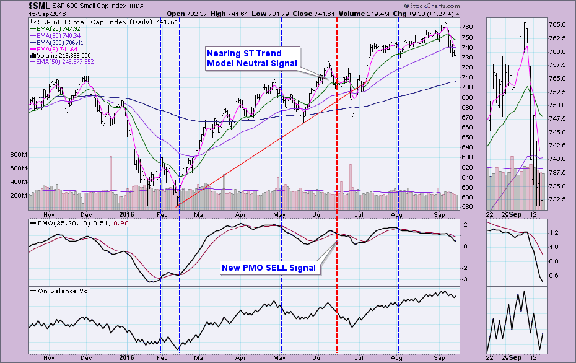This screenshot has height=363, width=576.
Task: Select the -3 label on the PMO axis
Action: [465, 279]
